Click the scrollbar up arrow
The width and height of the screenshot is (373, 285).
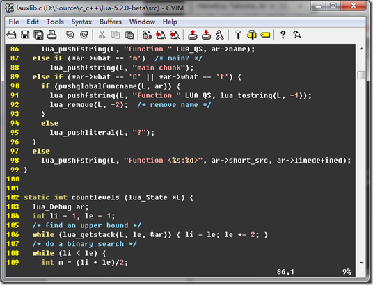click(x=361, y=49)
